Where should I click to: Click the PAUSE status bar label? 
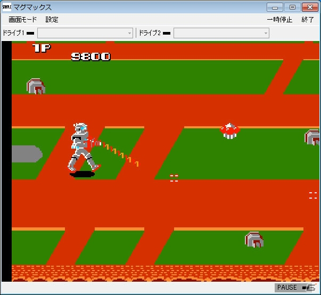[287, 288]
